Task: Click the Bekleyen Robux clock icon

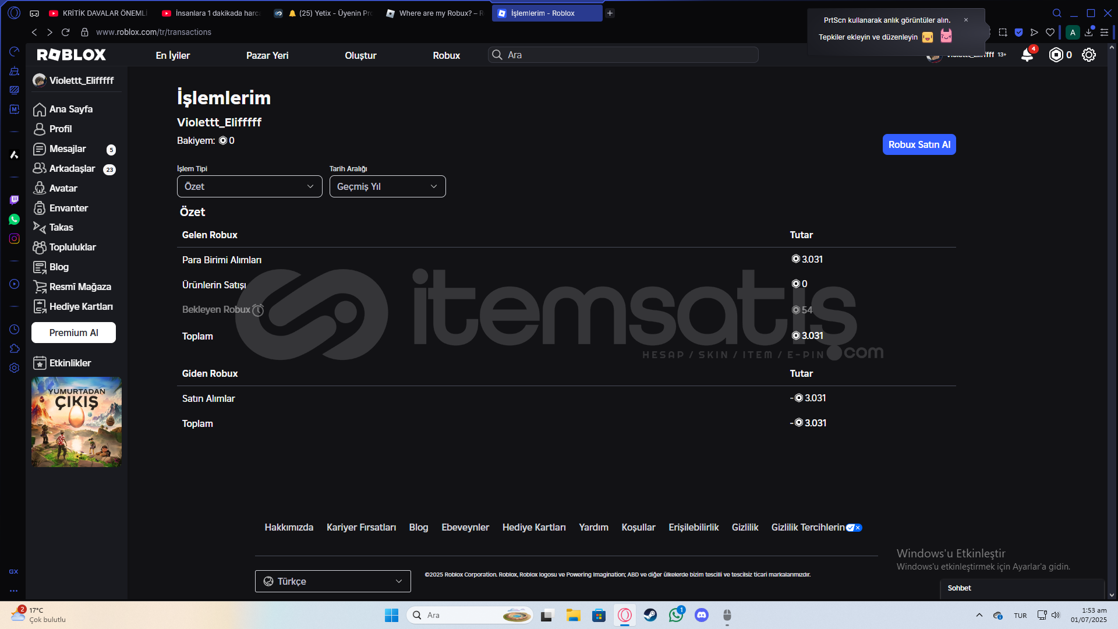Action: click(x=258, y=310)
